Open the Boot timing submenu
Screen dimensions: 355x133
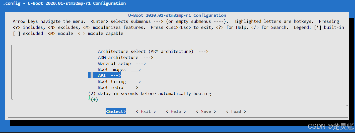(x=119, y=81)
